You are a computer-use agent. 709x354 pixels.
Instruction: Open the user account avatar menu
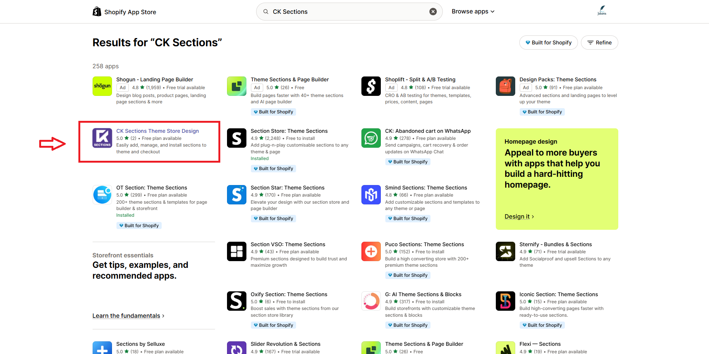tap(601, 11)
